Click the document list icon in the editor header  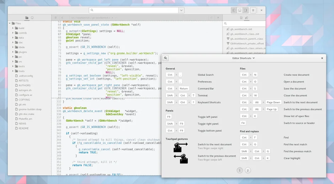55,17
